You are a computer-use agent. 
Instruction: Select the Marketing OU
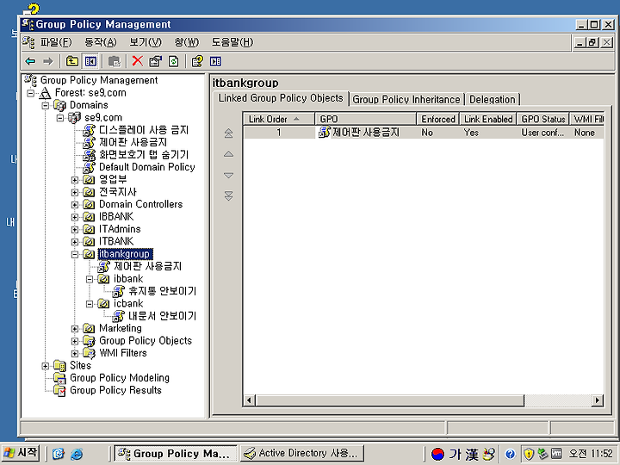pos(121,329)
